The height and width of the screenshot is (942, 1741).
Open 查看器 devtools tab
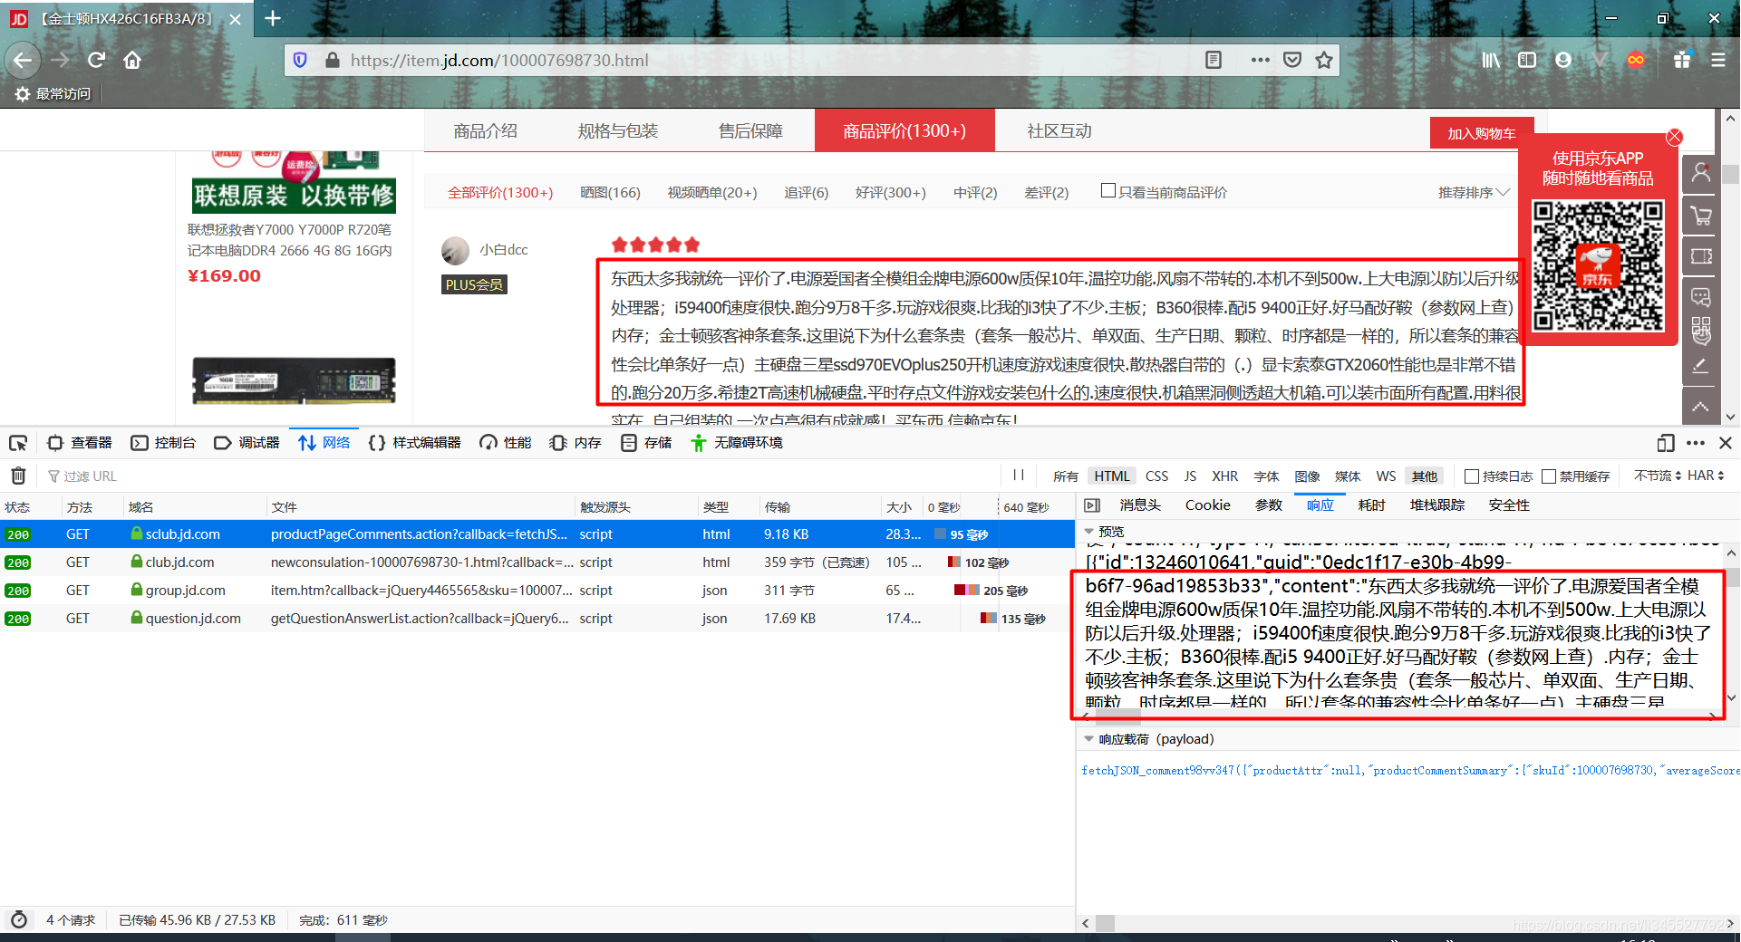coord(81,443)
